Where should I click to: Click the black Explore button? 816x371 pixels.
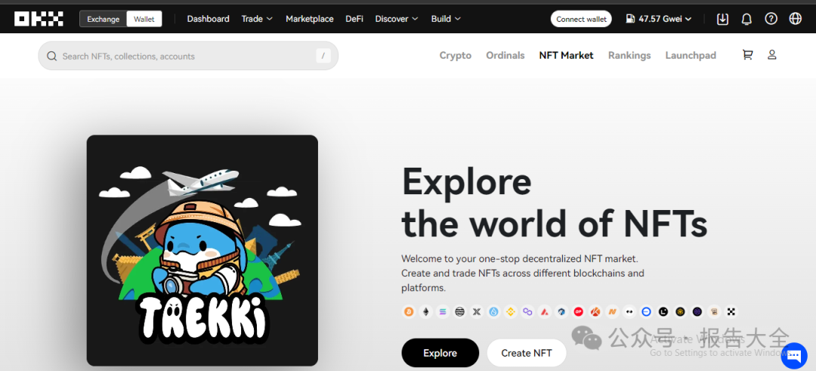[440, 353]
